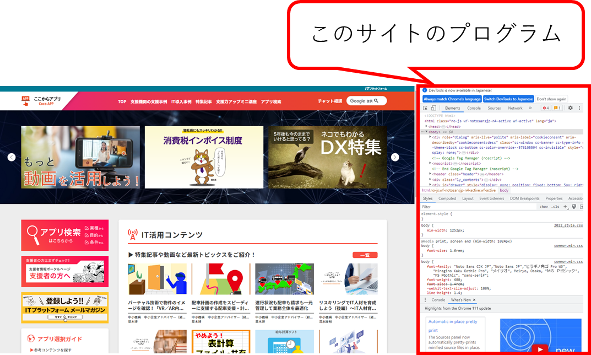
Task: Toggle the class editor with .cls
Action: click(555, 207)
